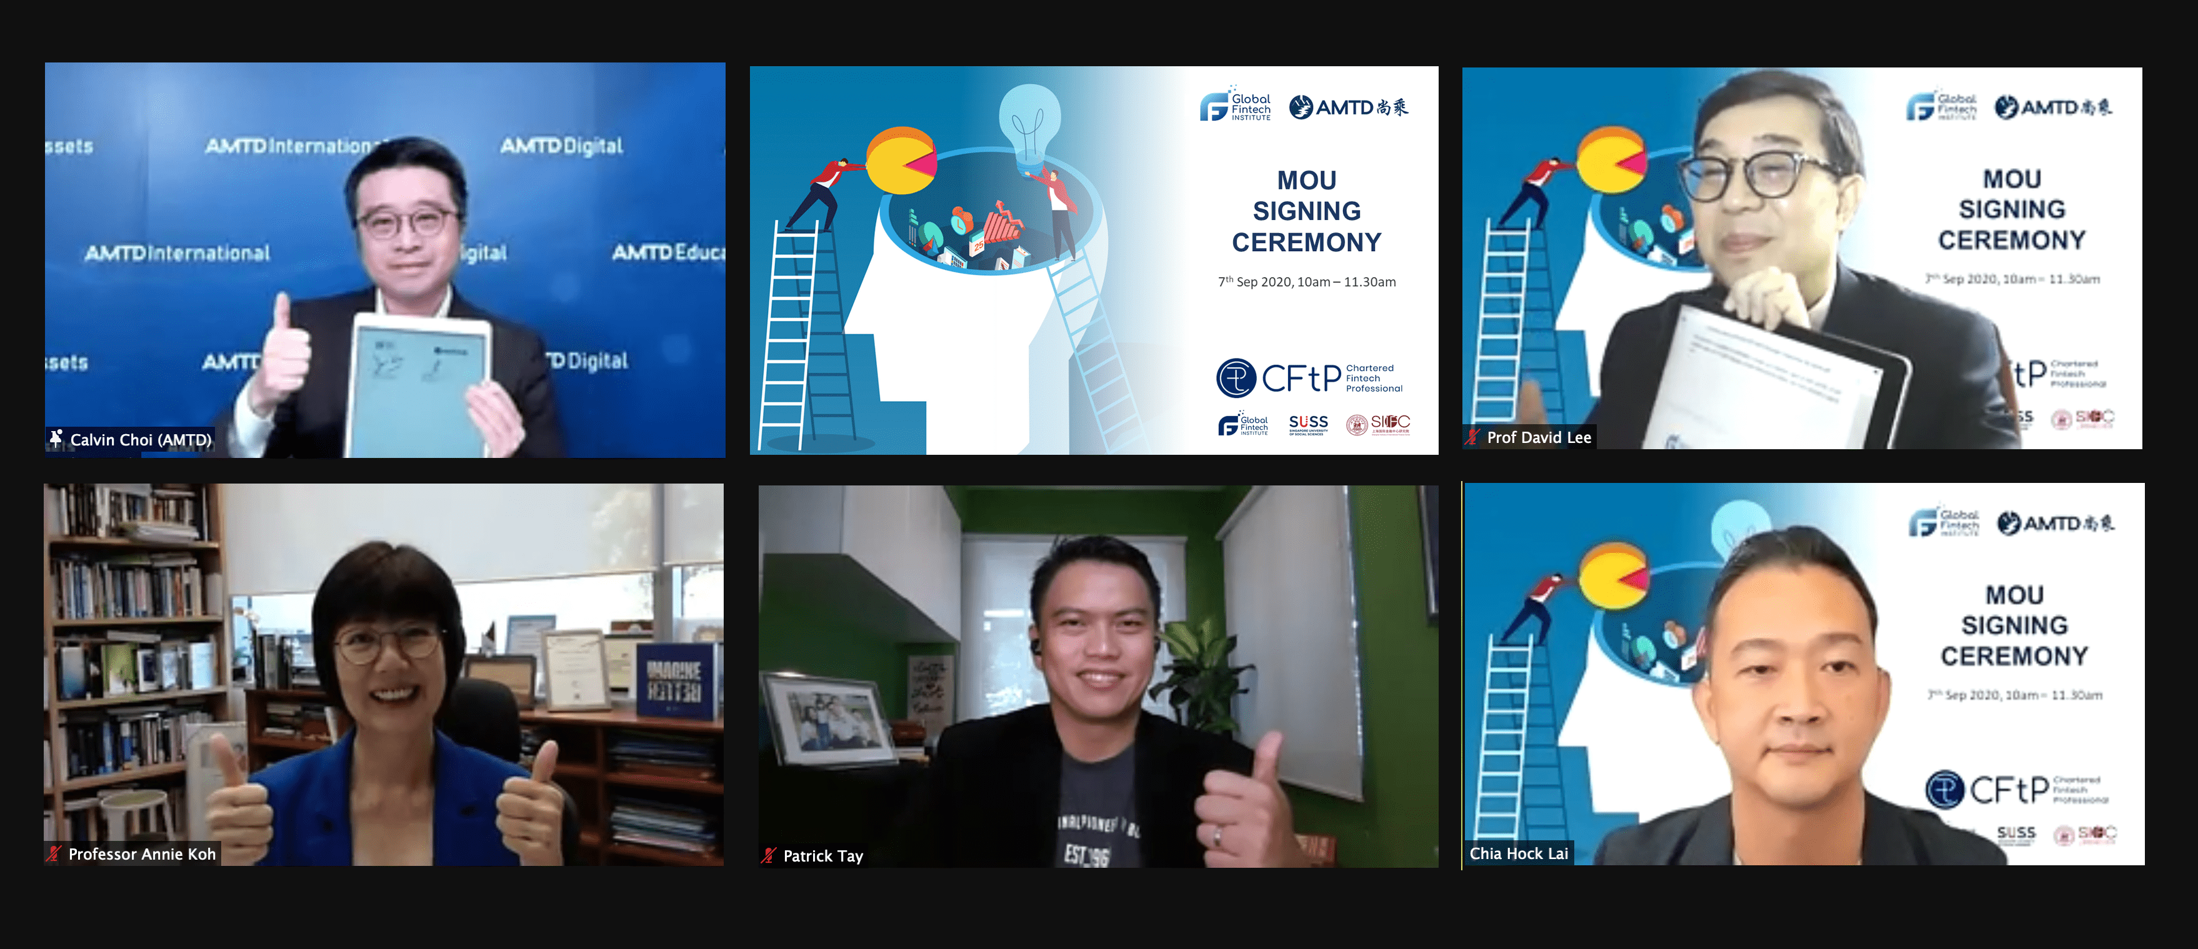Click the 'Professor Annie Koh' name label
The image size is (2198, 949).
[x=142, y=853]
